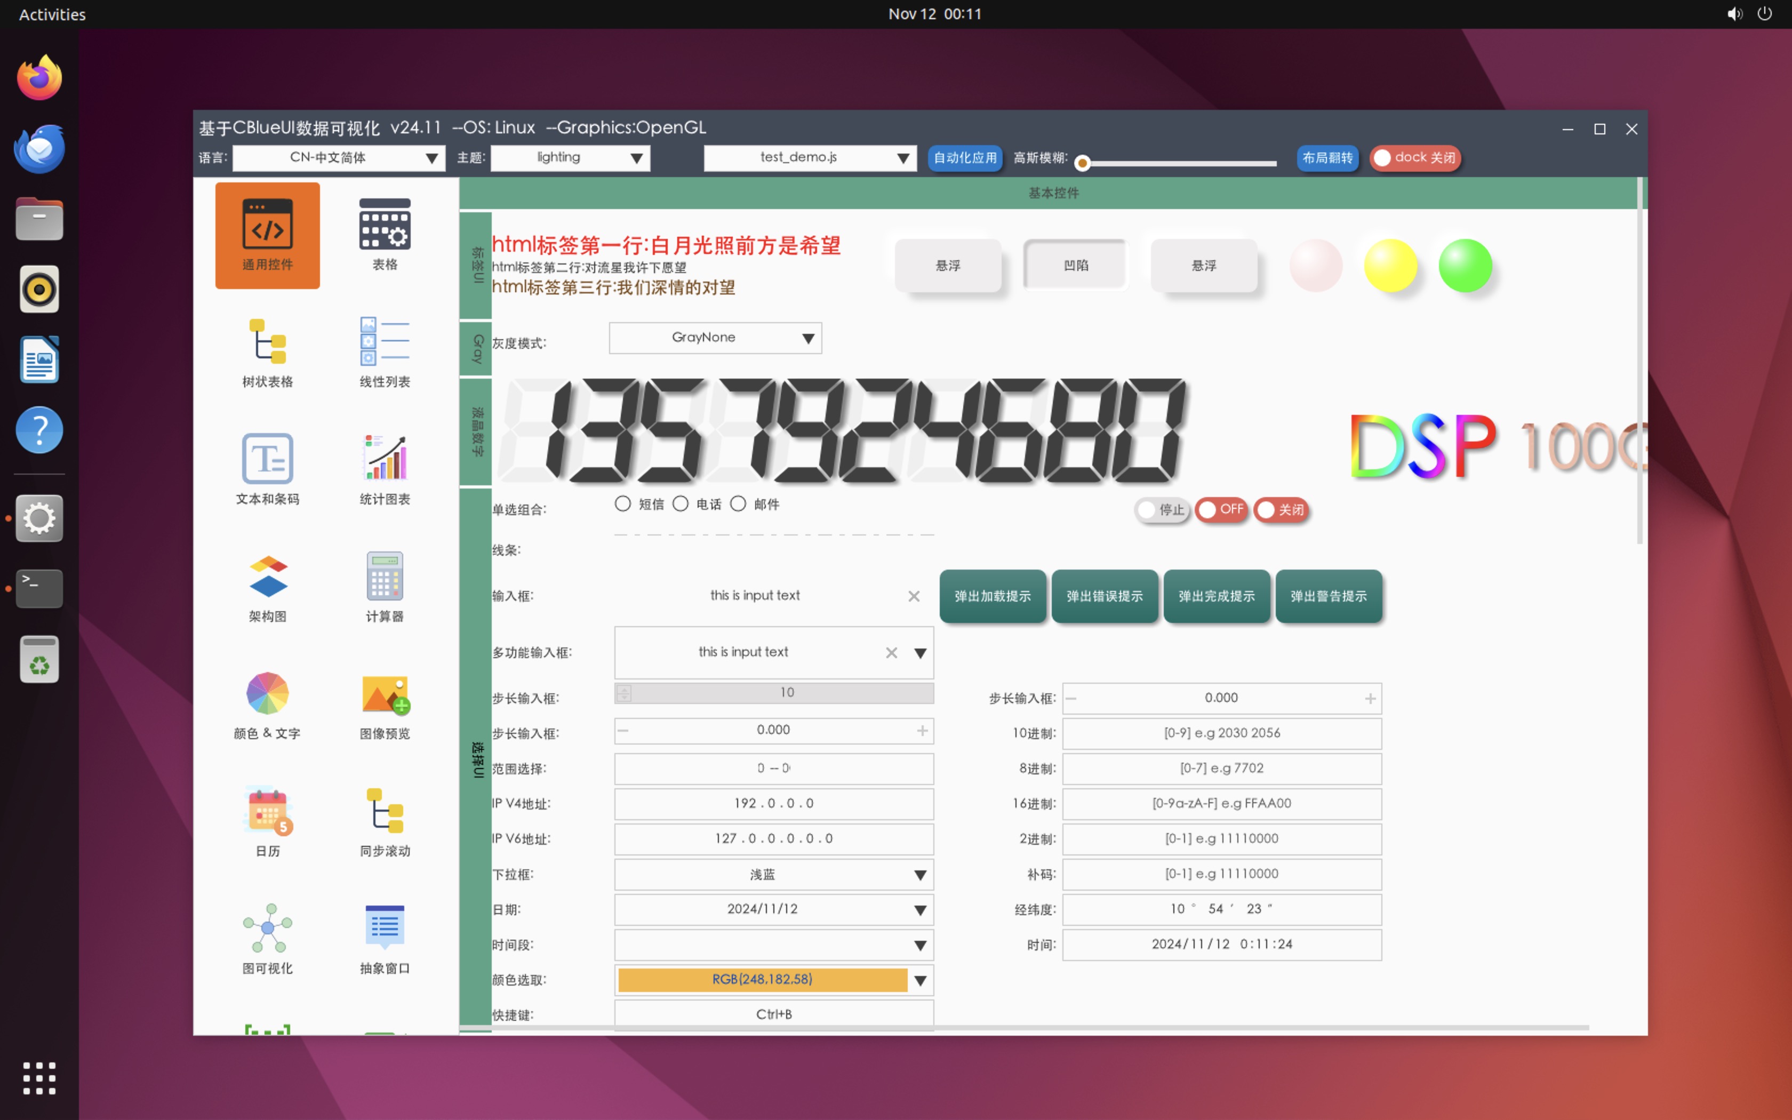Click the 弹出错误提示 button
This screenshot has width=1792, height=1120.
(x=1104, y=596)
